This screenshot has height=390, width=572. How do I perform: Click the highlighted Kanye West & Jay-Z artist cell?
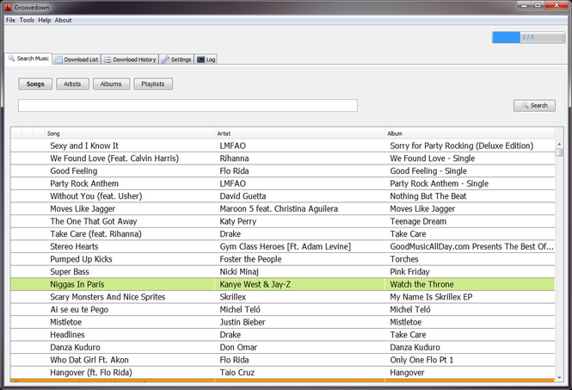click(x=299, y=284)
